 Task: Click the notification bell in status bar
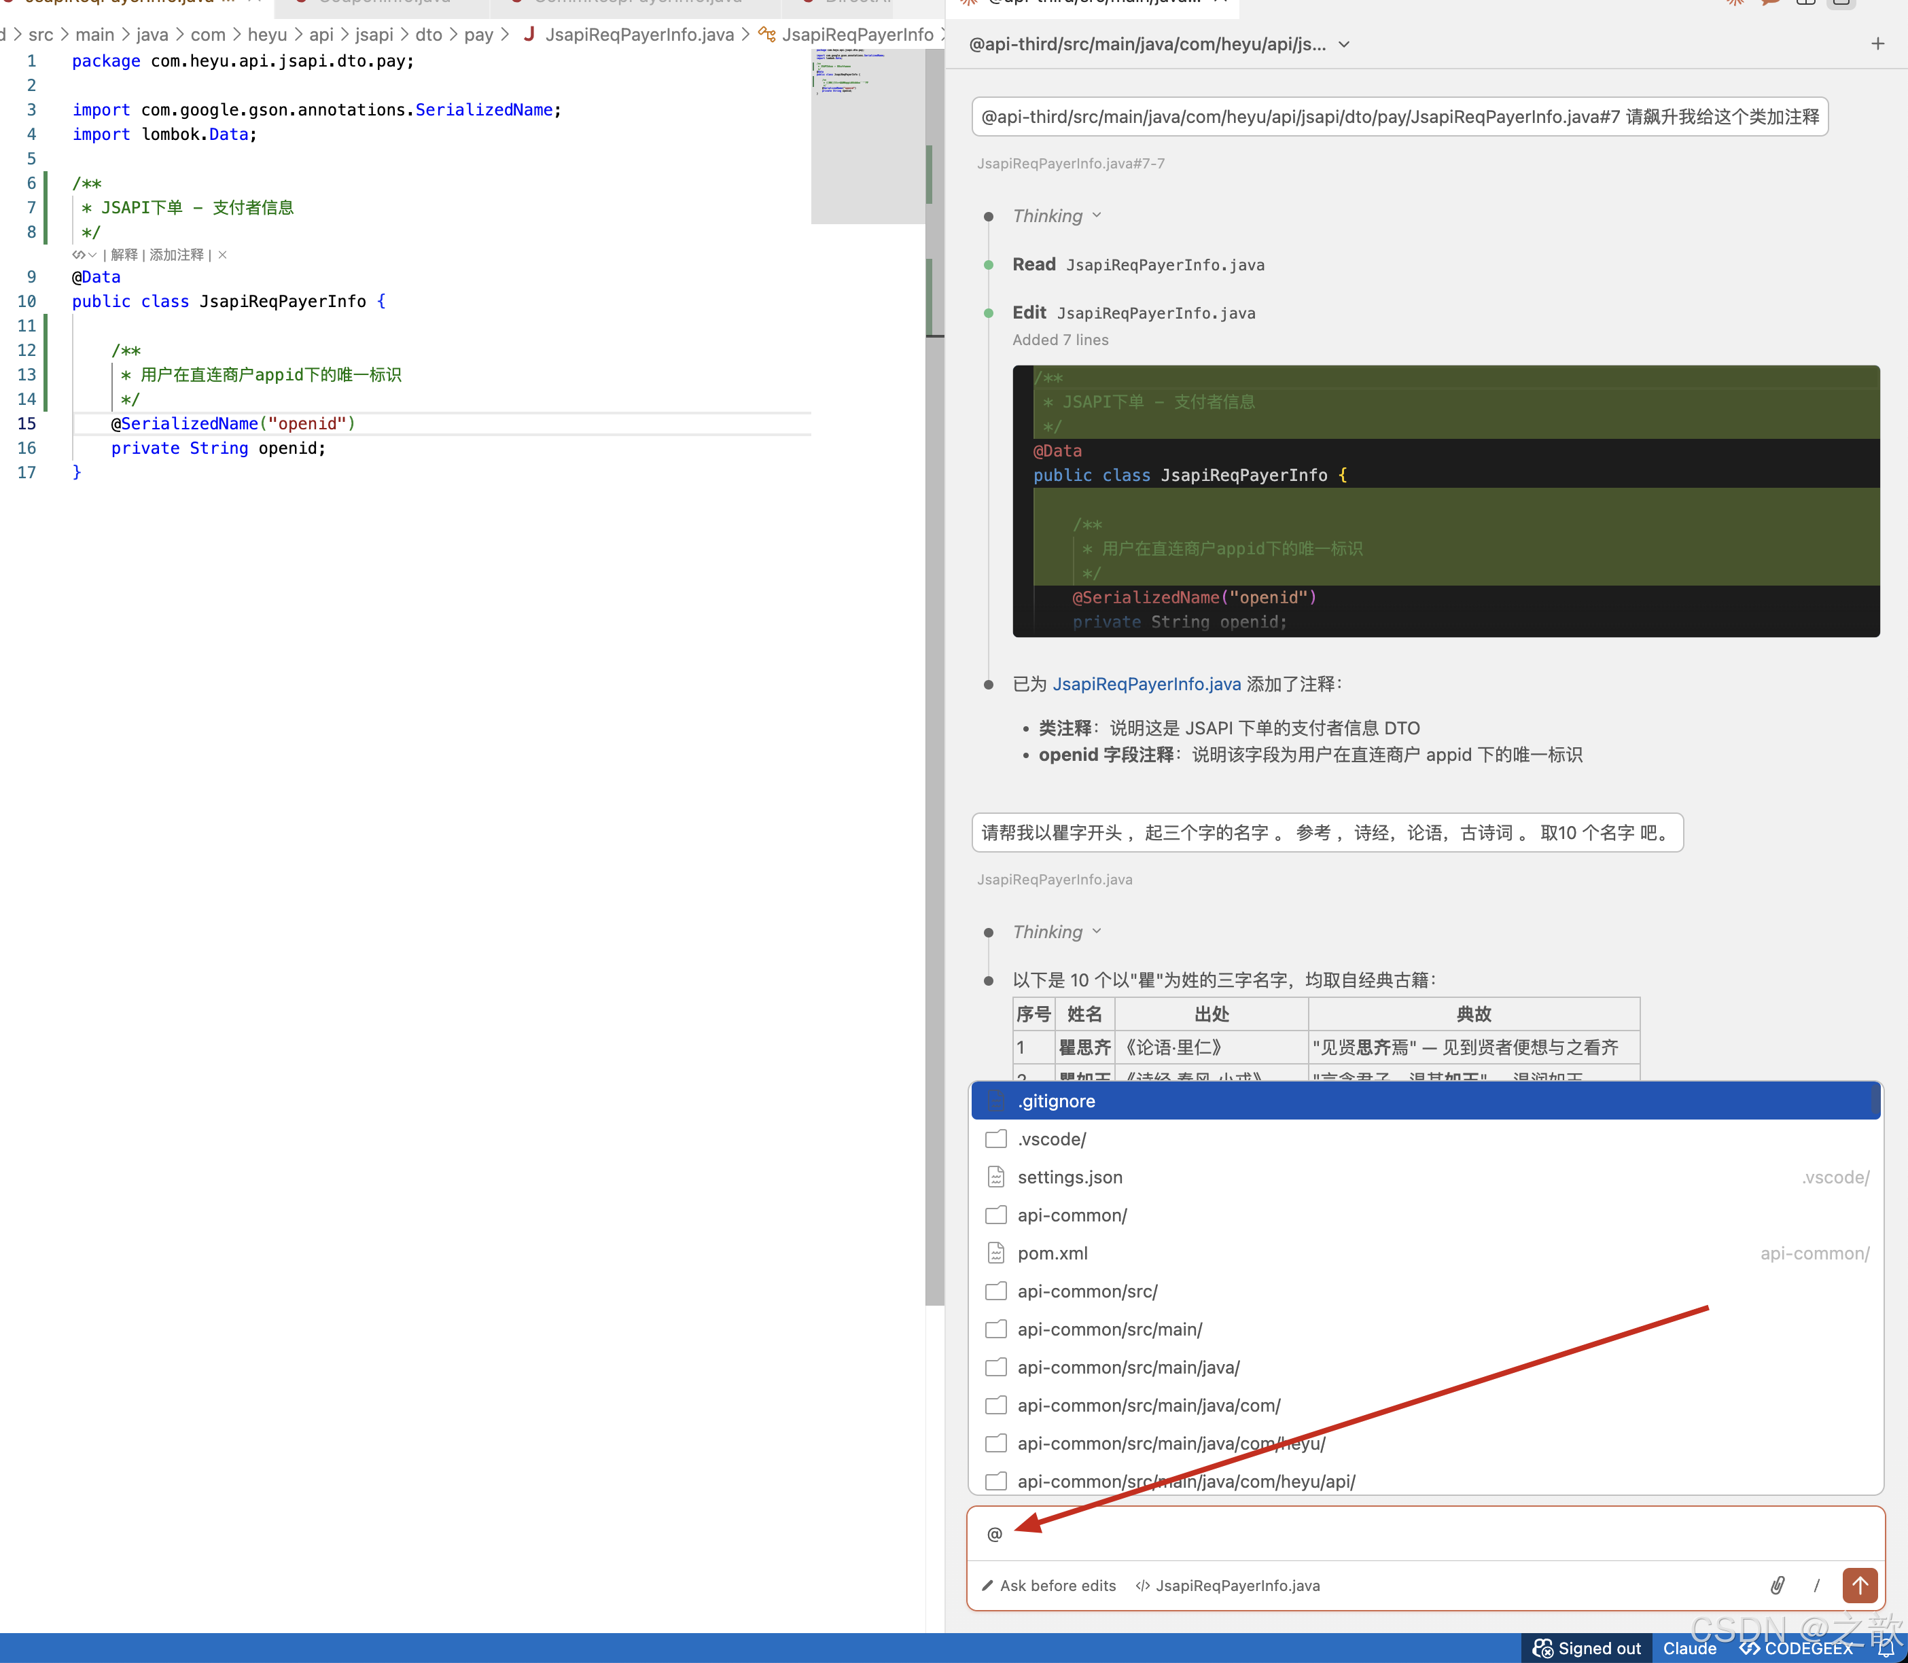point(1886,1648)
